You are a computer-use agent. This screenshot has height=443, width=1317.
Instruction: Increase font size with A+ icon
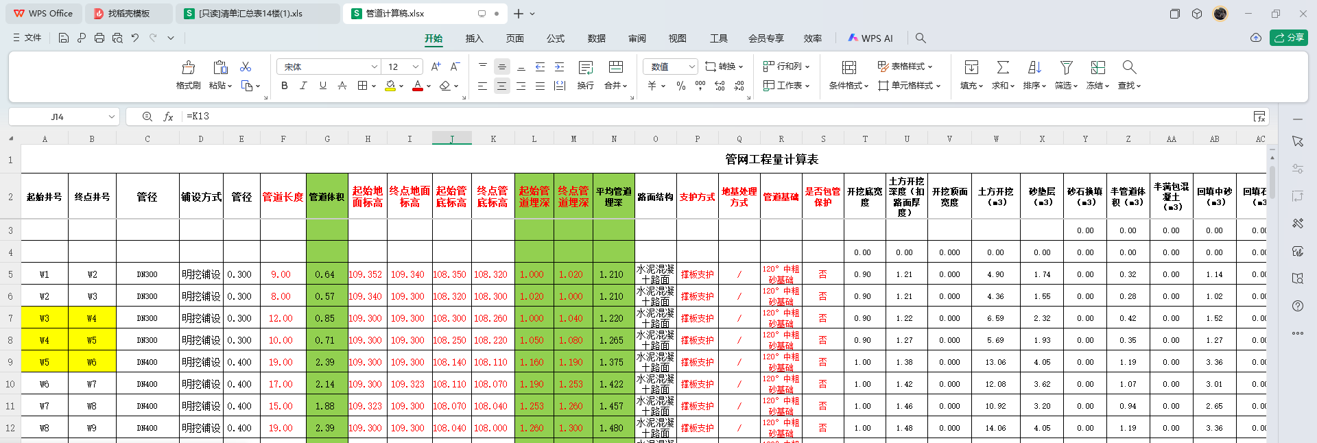click(436, 67)
